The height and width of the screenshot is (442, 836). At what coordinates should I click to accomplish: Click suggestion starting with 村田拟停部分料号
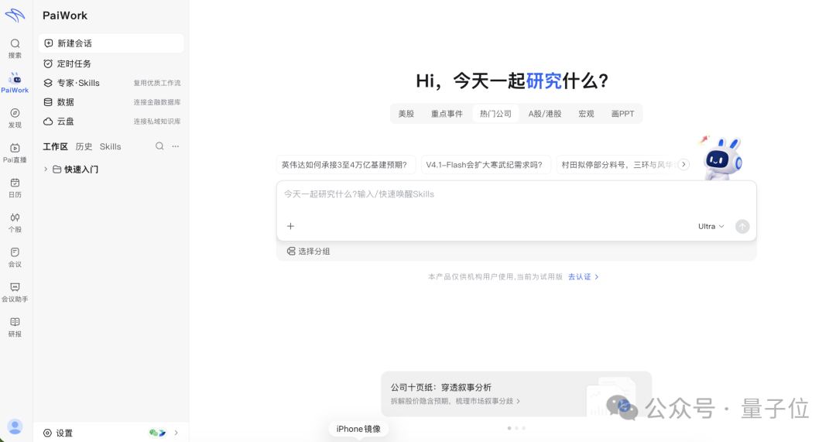pyautogui.click(x=616, y=165)
